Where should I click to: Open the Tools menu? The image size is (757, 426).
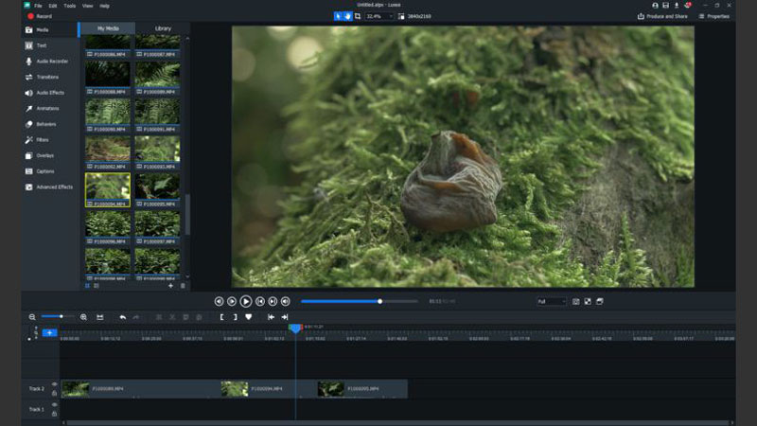click(x=69, y=6)
